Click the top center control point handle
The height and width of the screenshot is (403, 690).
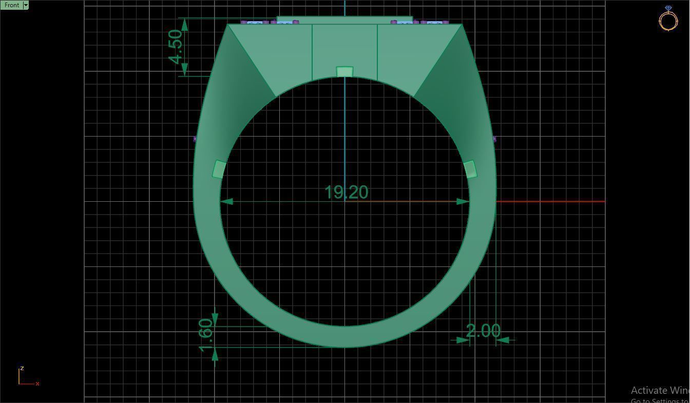[344, 71]
